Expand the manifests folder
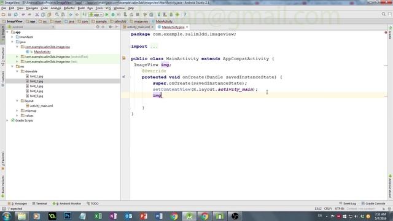 tap(12, 37)
